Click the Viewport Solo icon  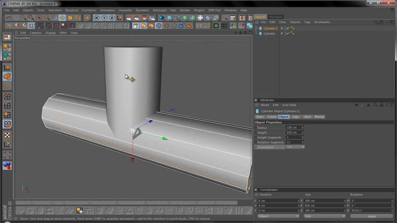[x=242, y=26]
